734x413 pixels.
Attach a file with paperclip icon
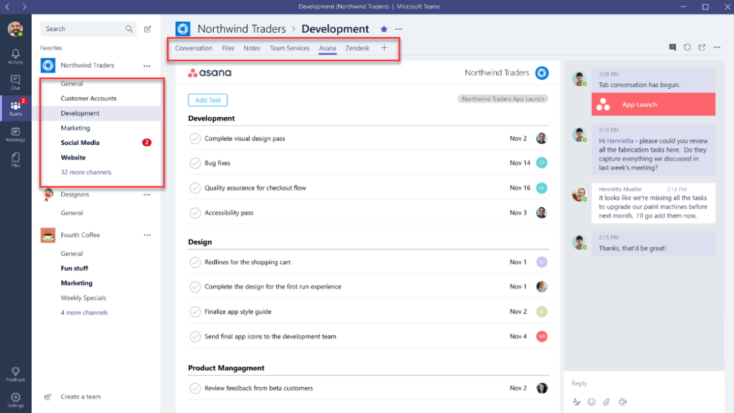point(607,402)
